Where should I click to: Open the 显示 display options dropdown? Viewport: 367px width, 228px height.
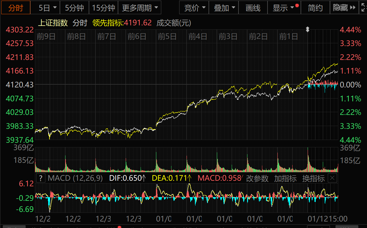pos(284,8)
